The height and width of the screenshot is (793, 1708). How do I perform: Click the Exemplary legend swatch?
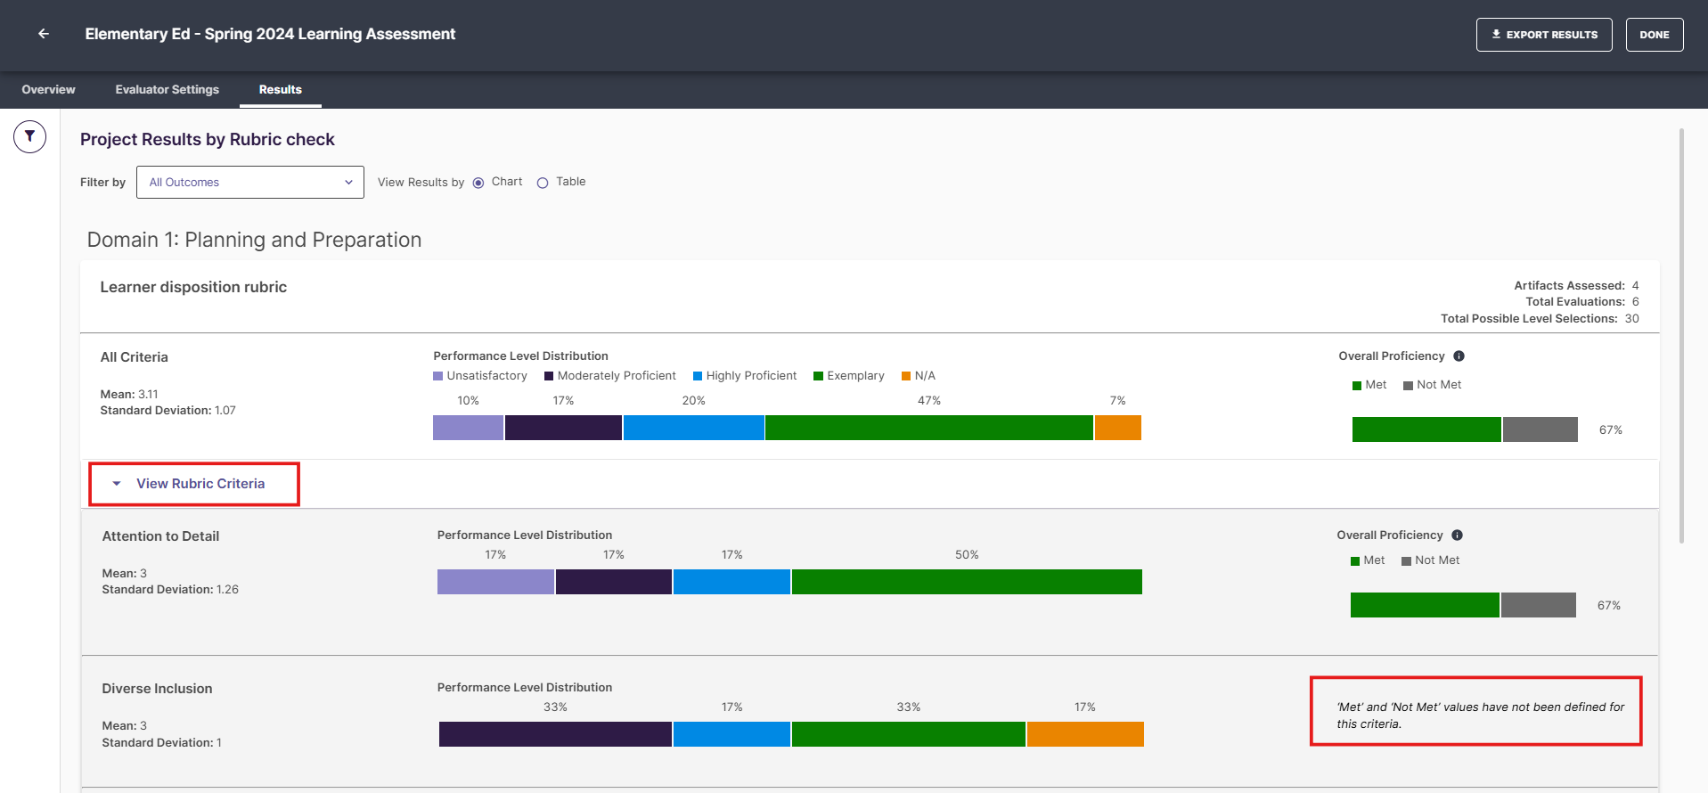tap(818, 376)
